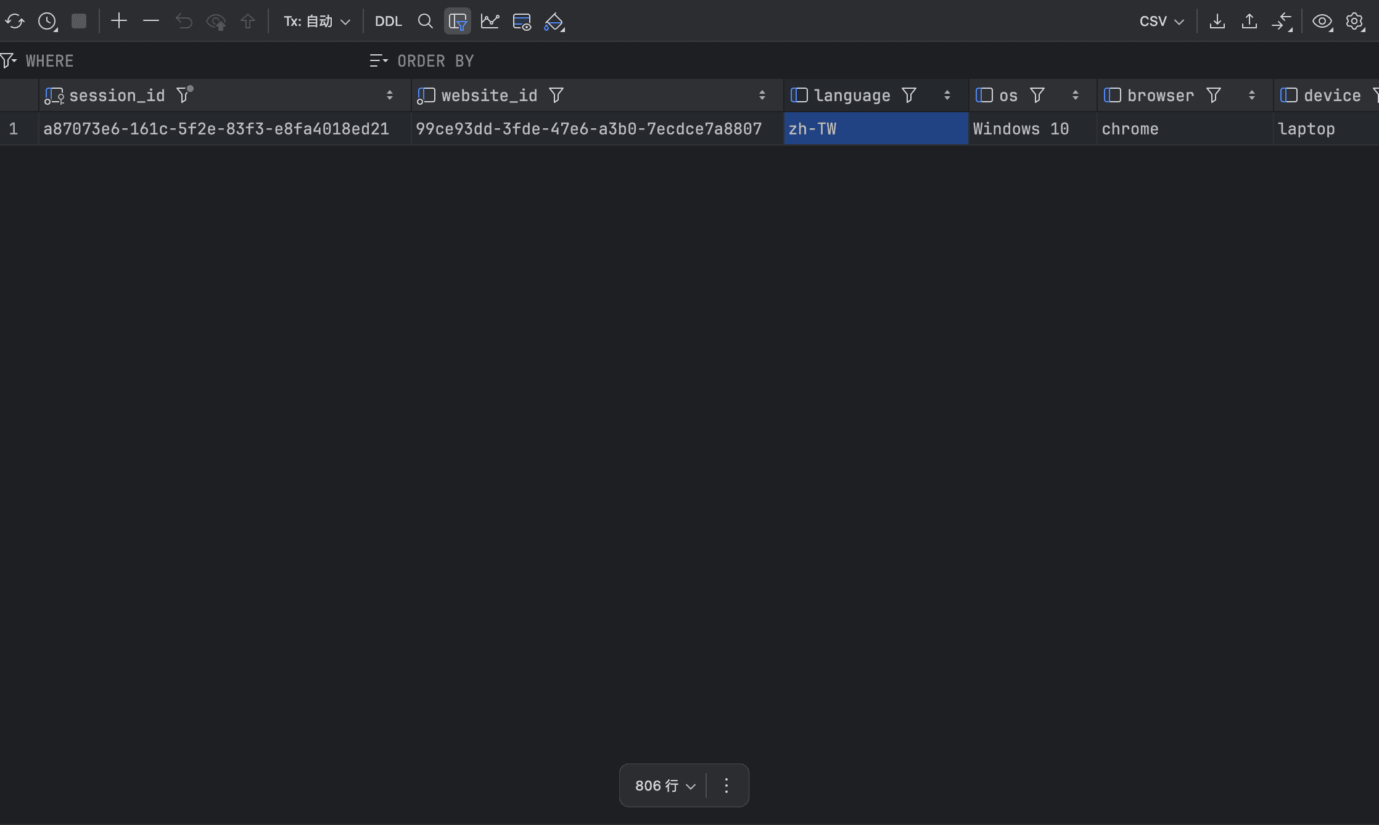Select the zh-TW language cell

tap(875, 129)
